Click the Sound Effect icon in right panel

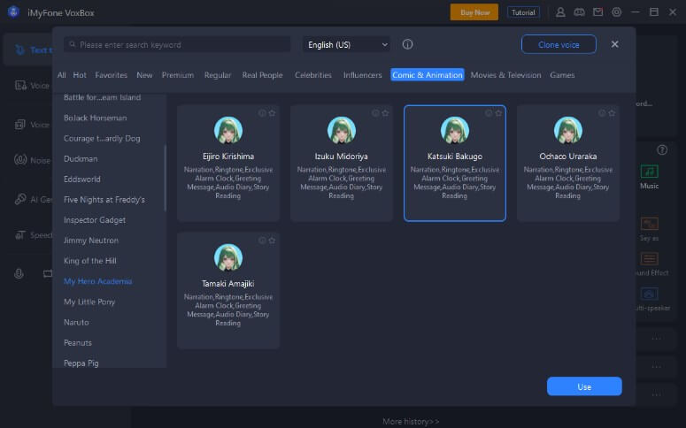(649, 259)
